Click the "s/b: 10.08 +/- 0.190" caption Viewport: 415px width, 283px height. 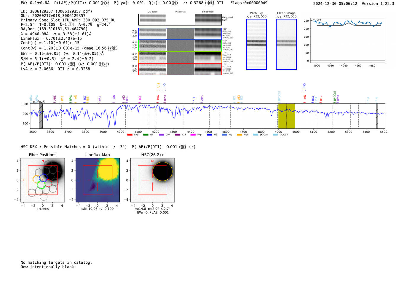(98, 209)
